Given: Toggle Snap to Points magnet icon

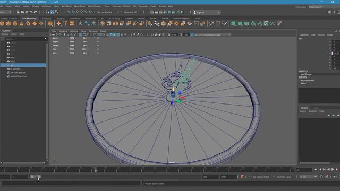Looking at the screenshot, I should (x=78, y=12).
